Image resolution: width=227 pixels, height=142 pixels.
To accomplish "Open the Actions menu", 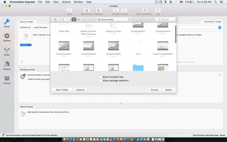I will [x=66, y=2].
